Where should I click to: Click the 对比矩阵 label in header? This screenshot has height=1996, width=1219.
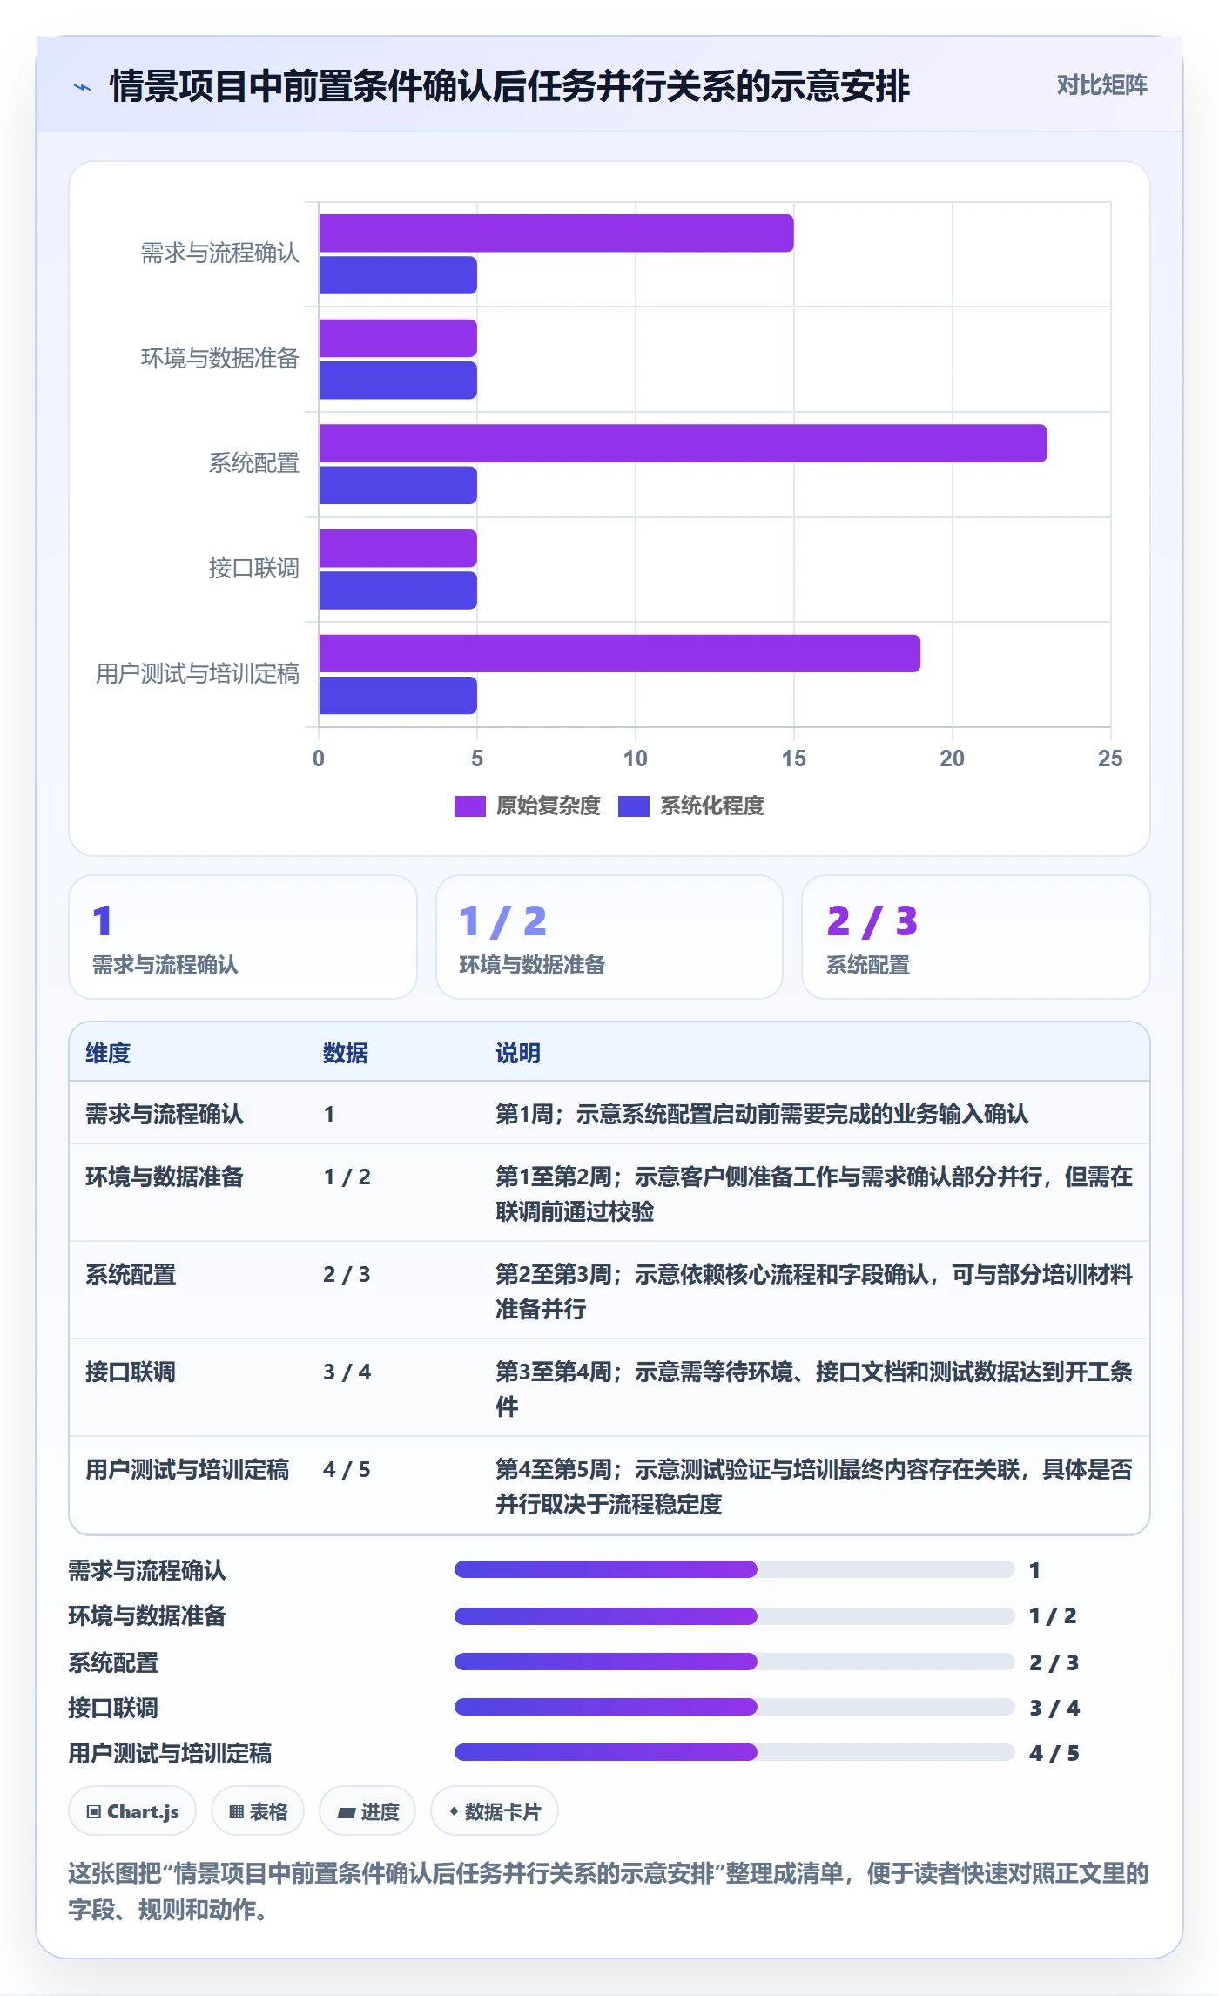(x=1101, y=85)
